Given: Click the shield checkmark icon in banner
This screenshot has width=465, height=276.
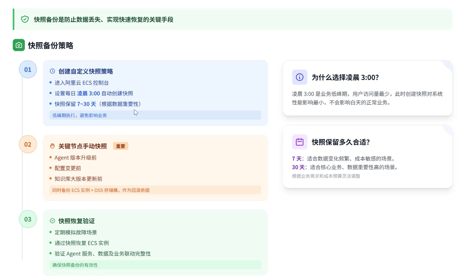Looking at the screenshot, I should (25, 19).
